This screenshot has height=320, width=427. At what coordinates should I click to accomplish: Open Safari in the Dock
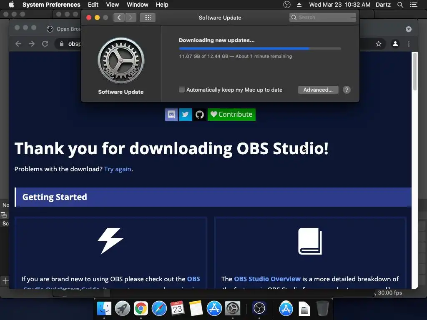click(x=159, y=309)
